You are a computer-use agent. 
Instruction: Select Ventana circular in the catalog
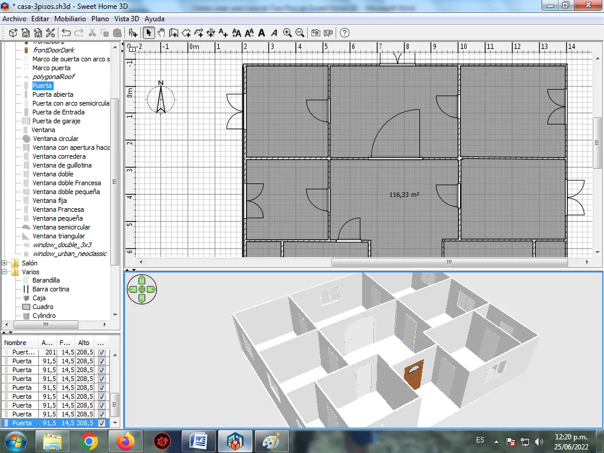56,139
